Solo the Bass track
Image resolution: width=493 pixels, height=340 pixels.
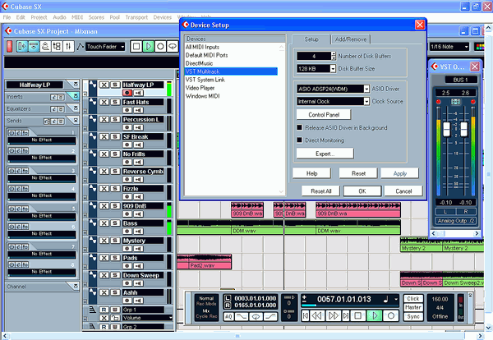[x=115, y=223]
